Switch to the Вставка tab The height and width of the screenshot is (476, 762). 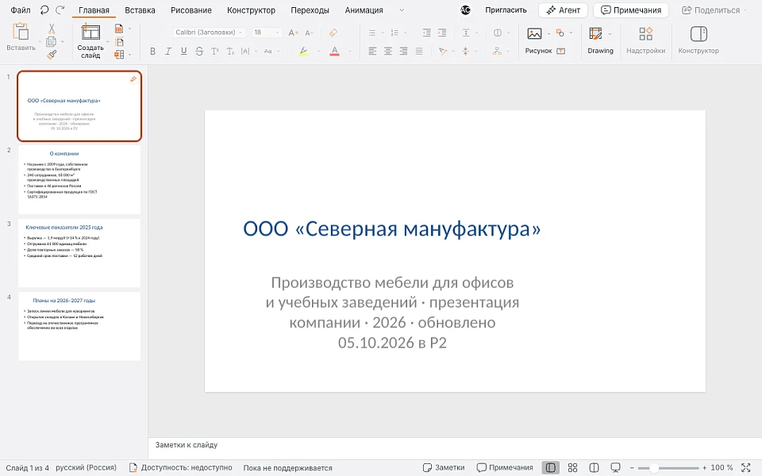click(140, 10)
